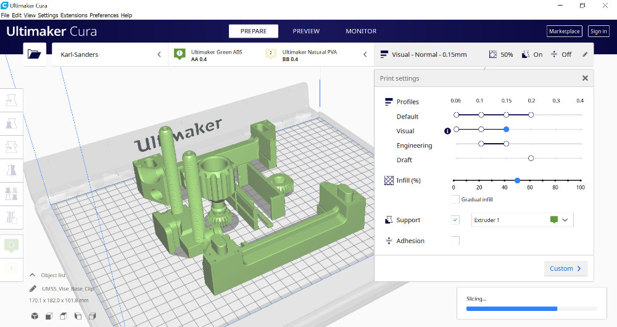Click the Ultimaker Natural PVA material label
617x327 pixels.
(x=310, y=52)
